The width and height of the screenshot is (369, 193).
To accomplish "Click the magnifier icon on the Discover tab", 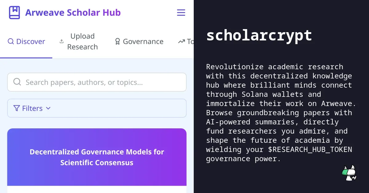I will pos(11,41).
